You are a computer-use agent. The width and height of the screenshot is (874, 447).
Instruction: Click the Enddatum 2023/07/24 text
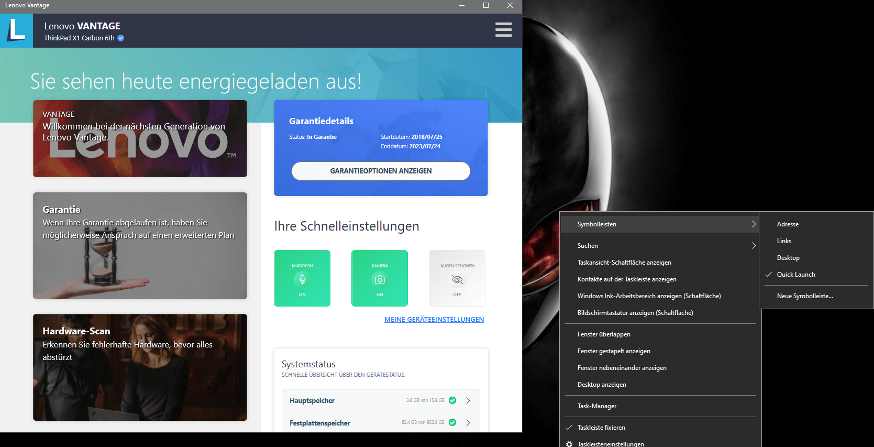[411, 146]
